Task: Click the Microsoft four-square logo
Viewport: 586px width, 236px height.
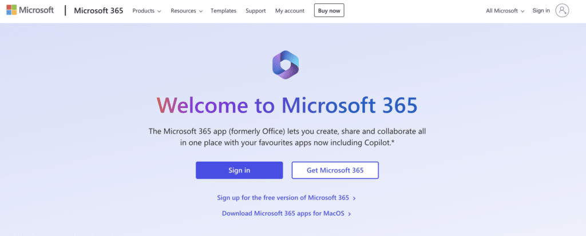Action: coord(11,10)
